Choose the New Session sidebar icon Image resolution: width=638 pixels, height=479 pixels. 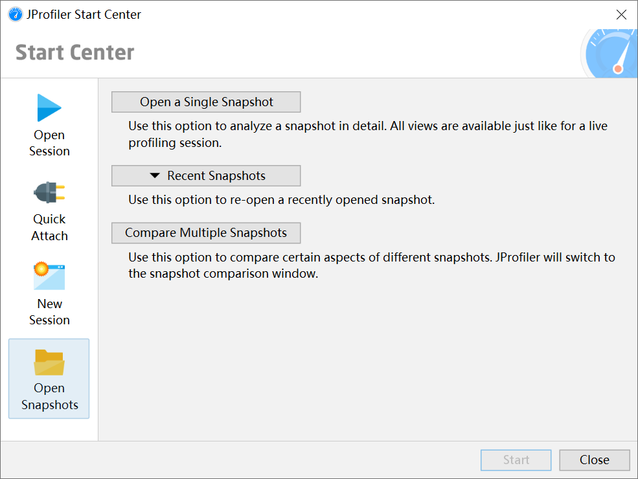pyautogui.click(x=49, y=276)
